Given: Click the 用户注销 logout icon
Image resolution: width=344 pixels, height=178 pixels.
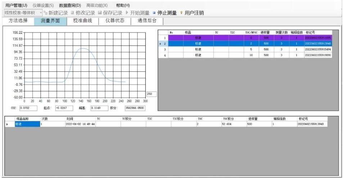Looking at the screenshot, I should coord(181,13).
